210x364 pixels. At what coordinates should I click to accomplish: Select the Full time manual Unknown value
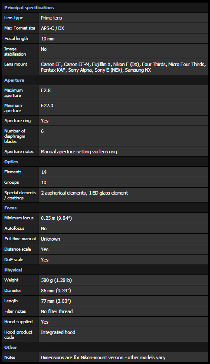[50, 239]
